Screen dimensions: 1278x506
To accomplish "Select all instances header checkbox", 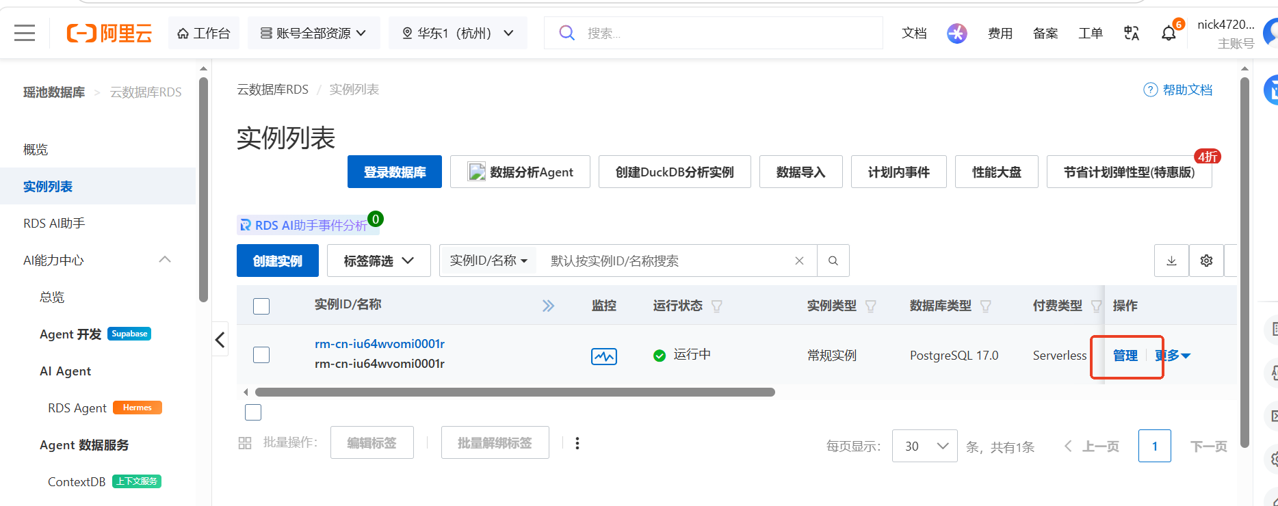I will coord(261,306).
